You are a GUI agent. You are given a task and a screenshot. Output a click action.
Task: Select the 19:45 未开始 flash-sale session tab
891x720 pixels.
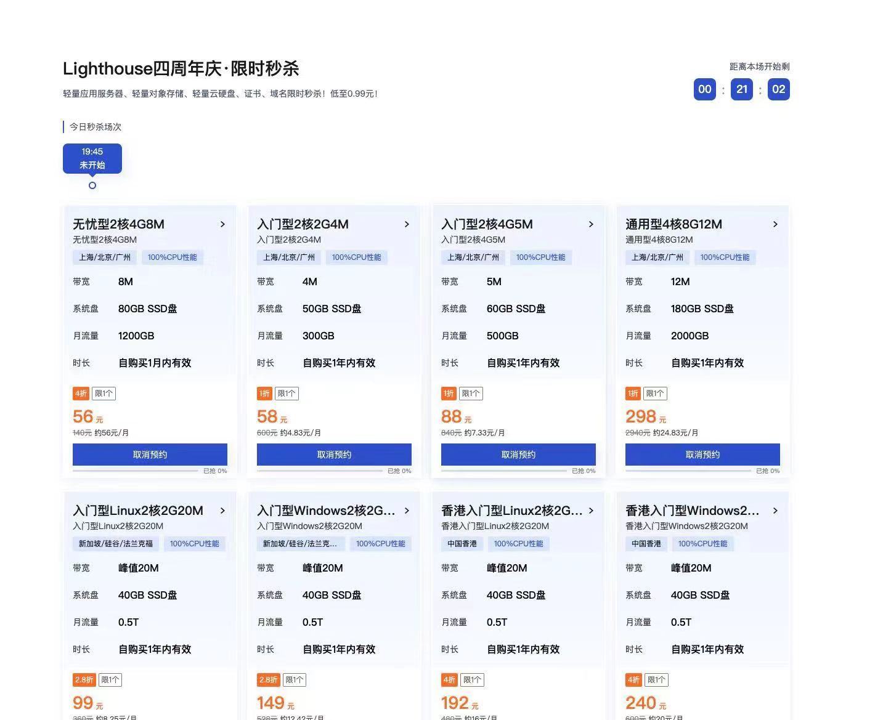click(x=92, y=158)
